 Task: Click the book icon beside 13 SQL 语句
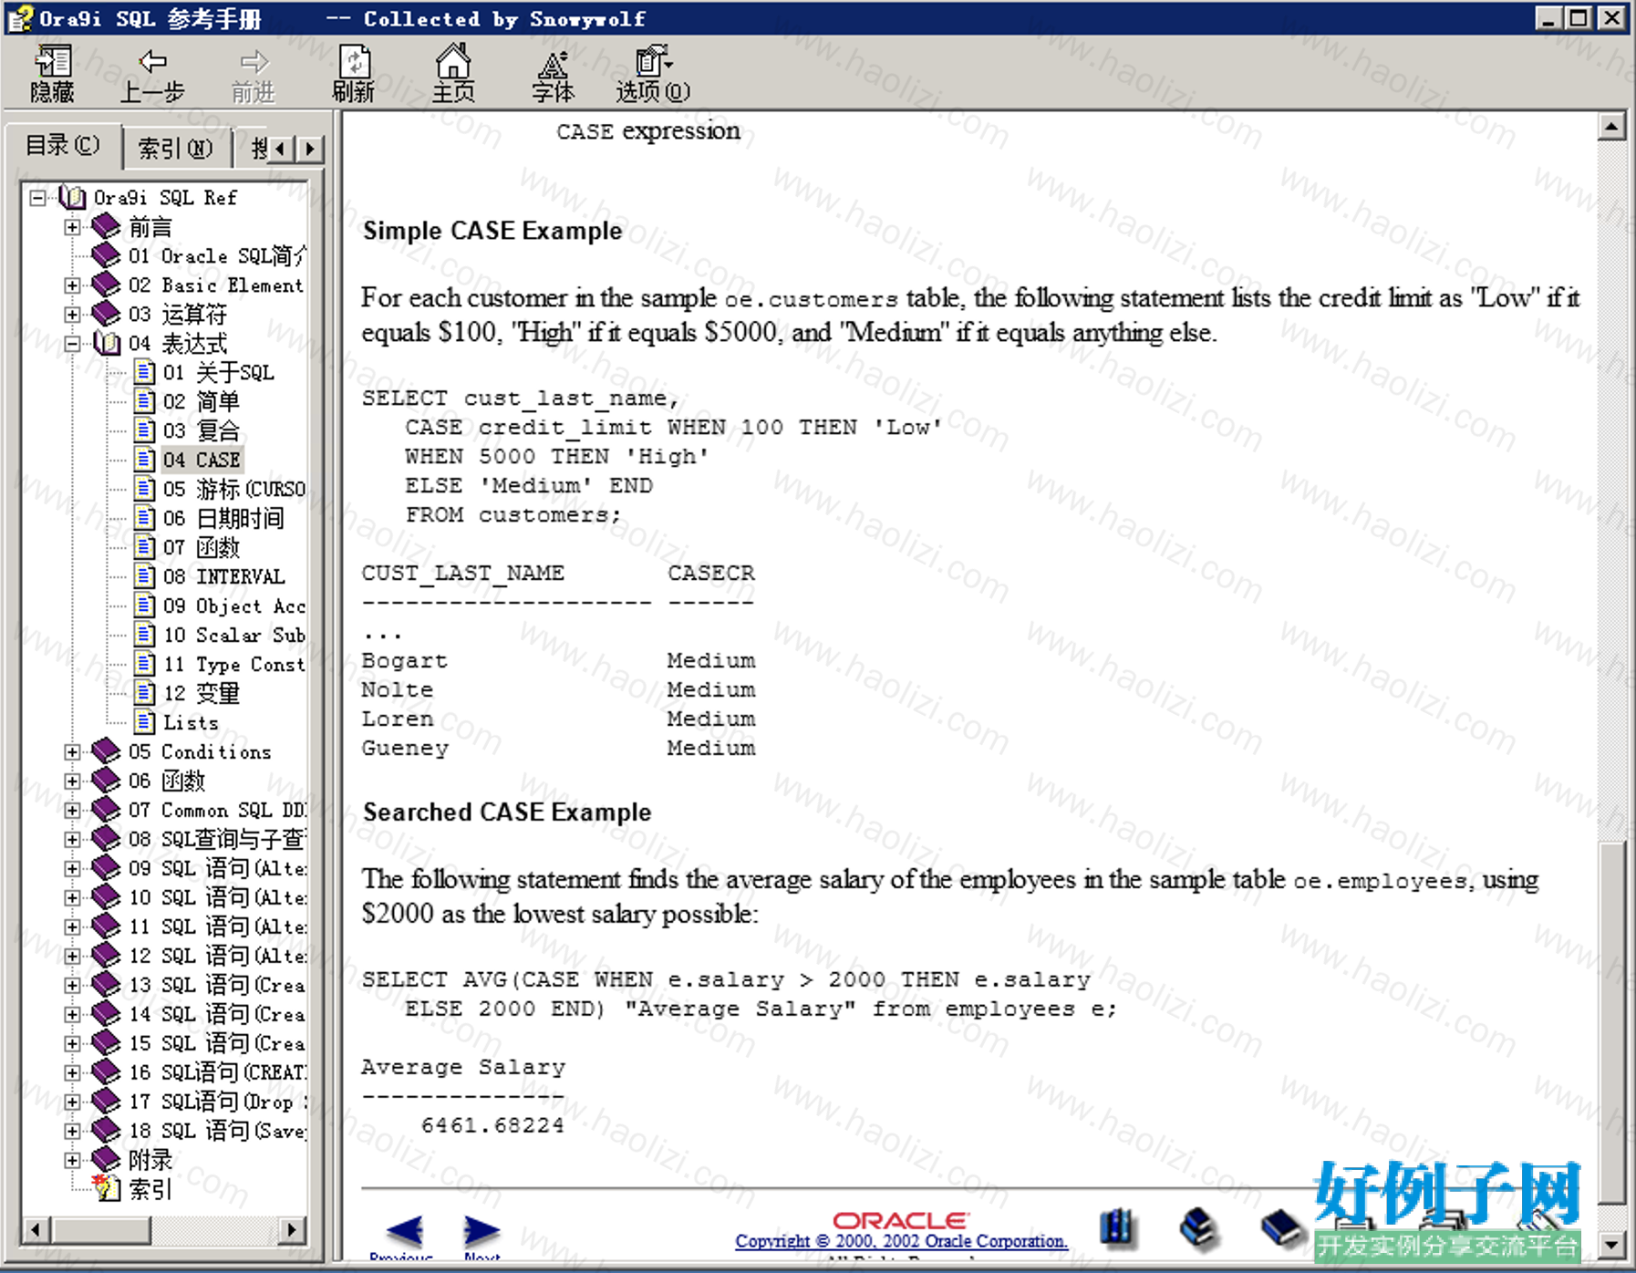[x=106, y=985]
